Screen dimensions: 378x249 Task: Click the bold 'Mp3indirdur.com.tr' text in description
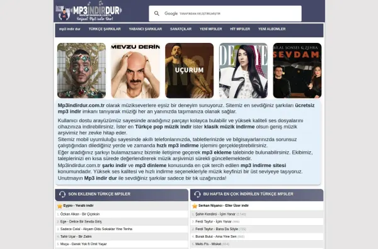[81, 105]
